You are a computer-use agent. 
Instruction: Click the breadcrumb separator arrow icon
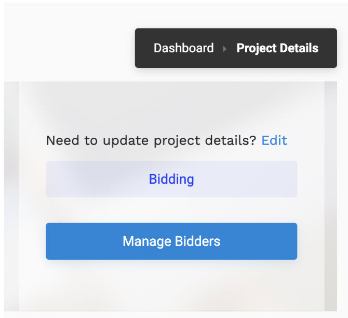coord(225,49)
